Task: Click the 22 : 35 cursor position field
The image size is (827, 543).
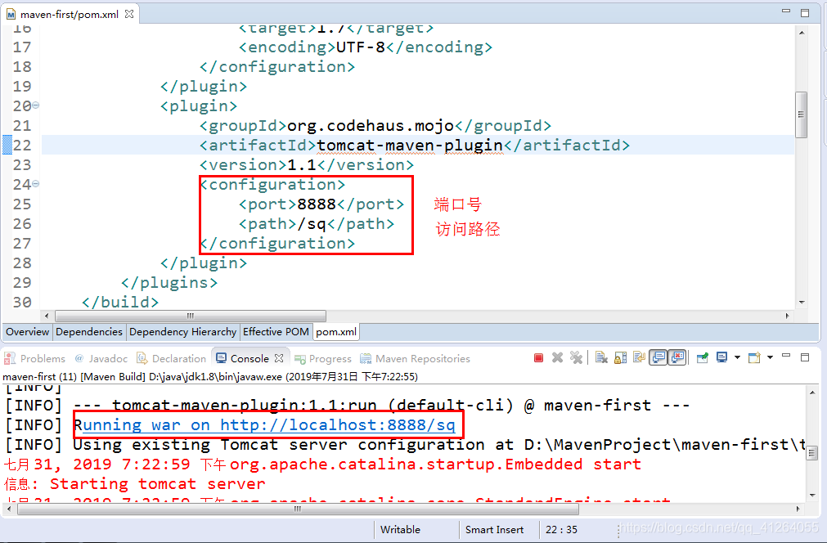Action: 561,529
